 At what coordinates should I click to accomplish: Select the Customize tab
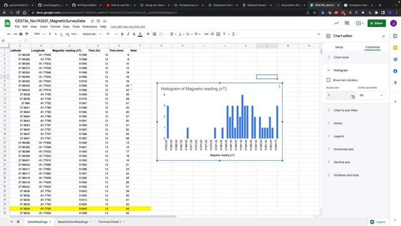[372, 47]
